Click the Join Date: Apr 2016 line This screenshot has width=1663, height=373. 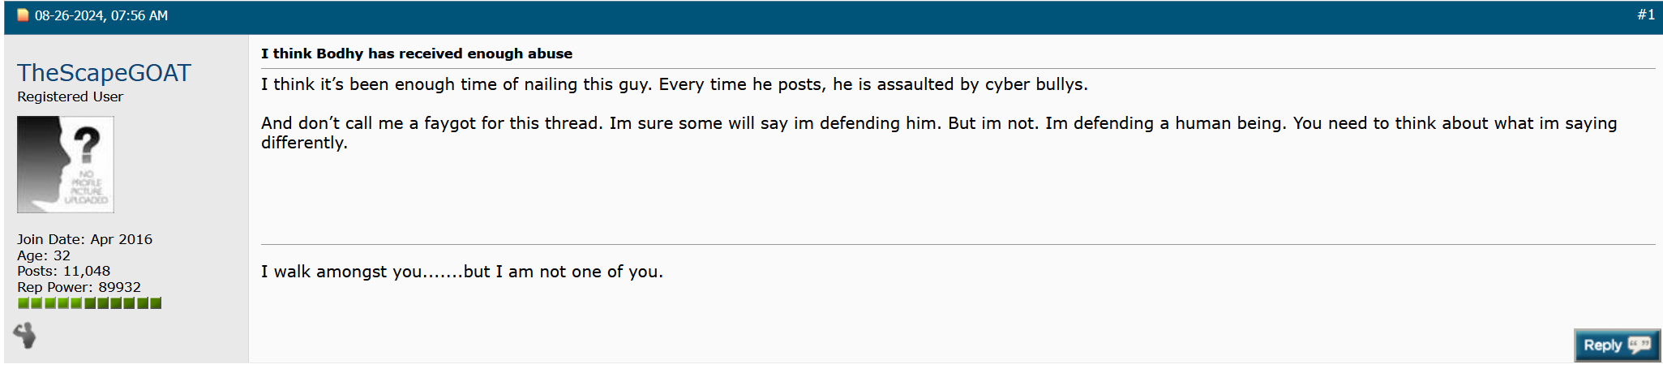[85, 239]
